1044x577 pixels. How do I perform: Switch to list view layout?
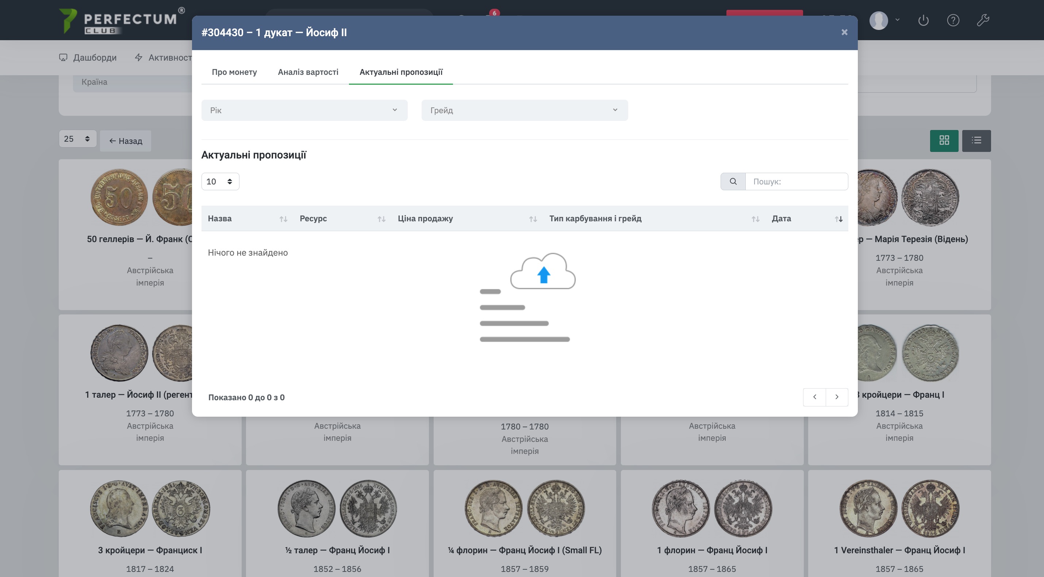click(976, 140)
